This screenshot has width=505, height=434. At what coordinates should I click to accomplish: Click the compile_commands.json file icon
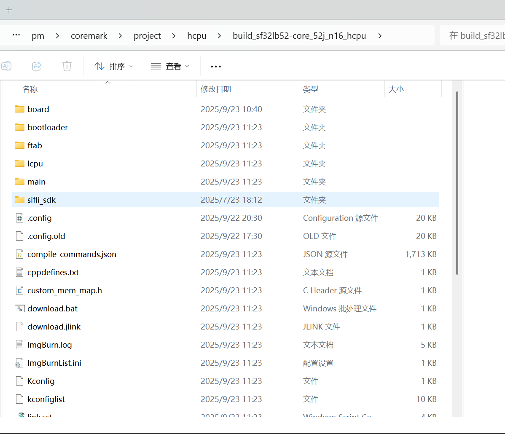point(19,254)
